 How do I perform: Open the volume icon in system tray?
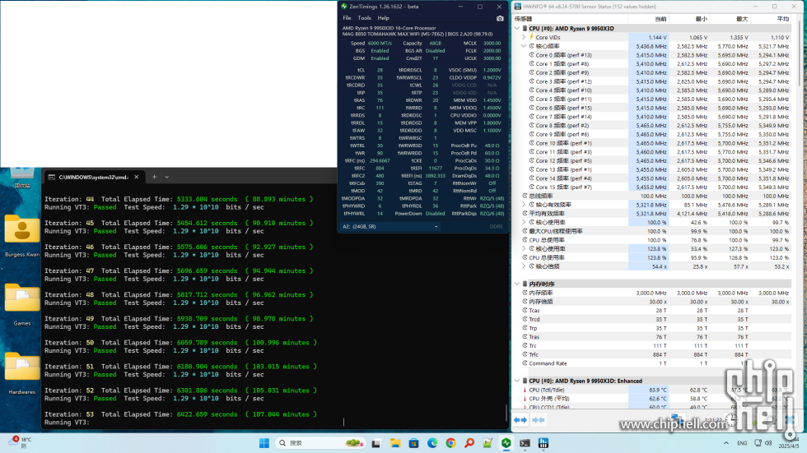pos(768,443)
